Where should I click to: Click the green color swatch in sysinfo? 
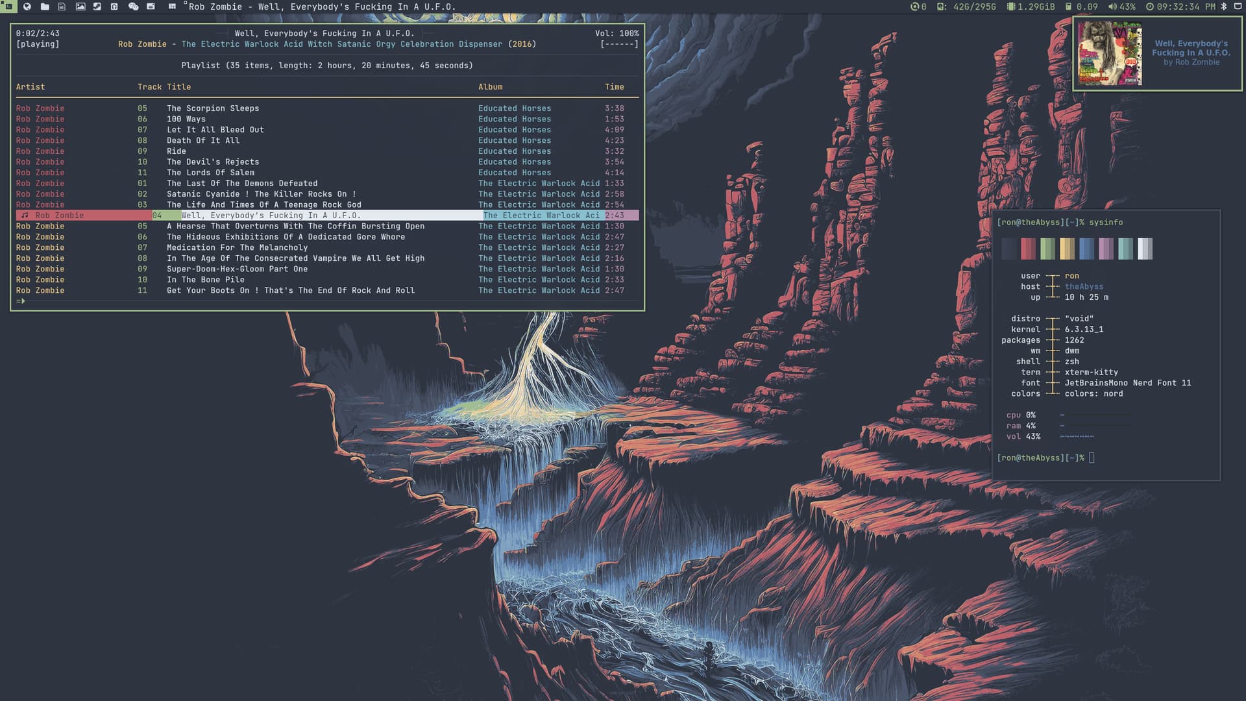(1047, 249)
